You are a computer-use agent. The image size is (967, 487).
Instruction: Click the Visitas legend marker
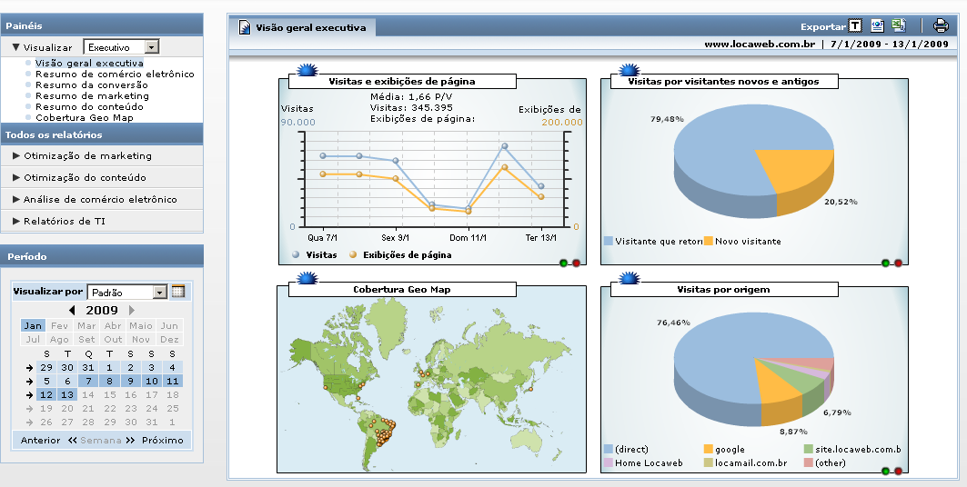pos(296,254)
